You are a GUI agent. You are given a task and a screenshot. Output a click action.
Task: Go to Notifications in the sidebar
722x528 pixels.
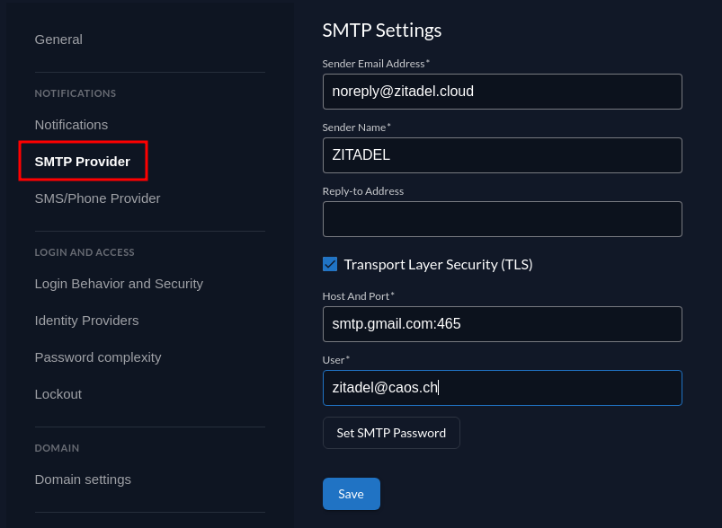(71, 125)
